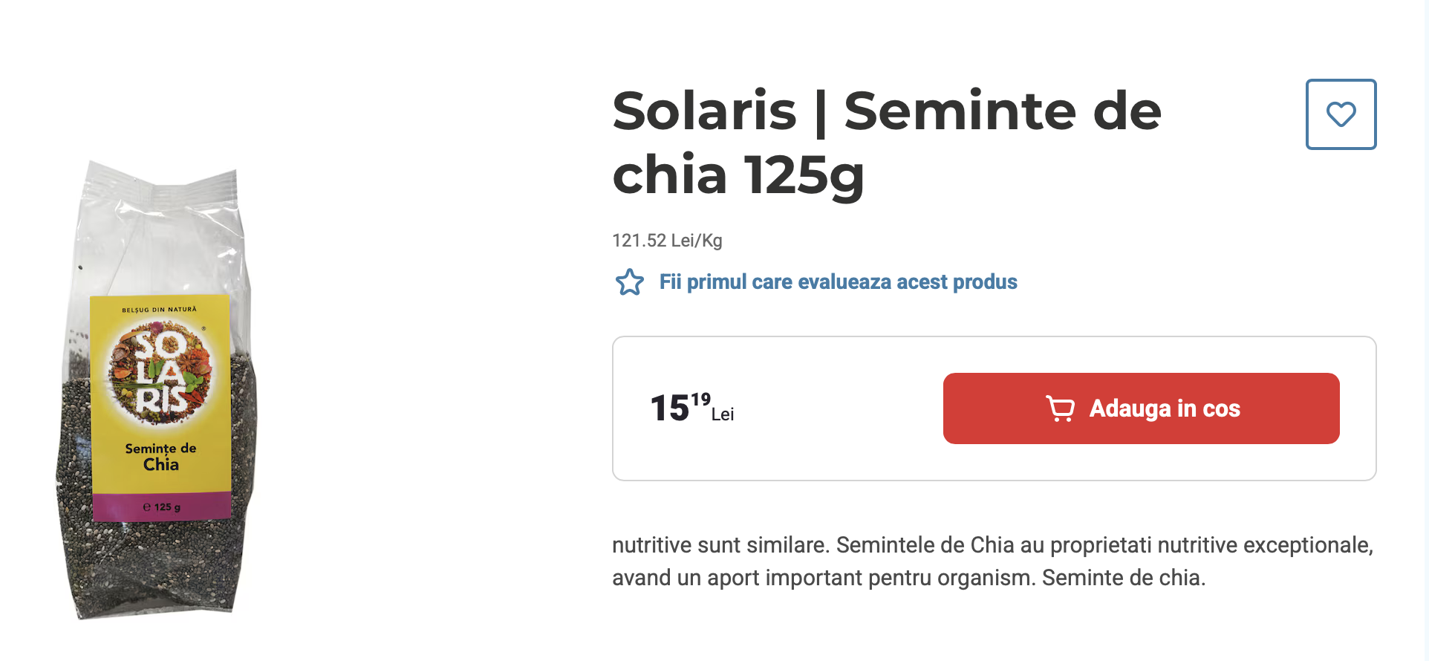This screenshot has height=661, width=1429.
Task: Click the rating star icon
Action: 630,282
